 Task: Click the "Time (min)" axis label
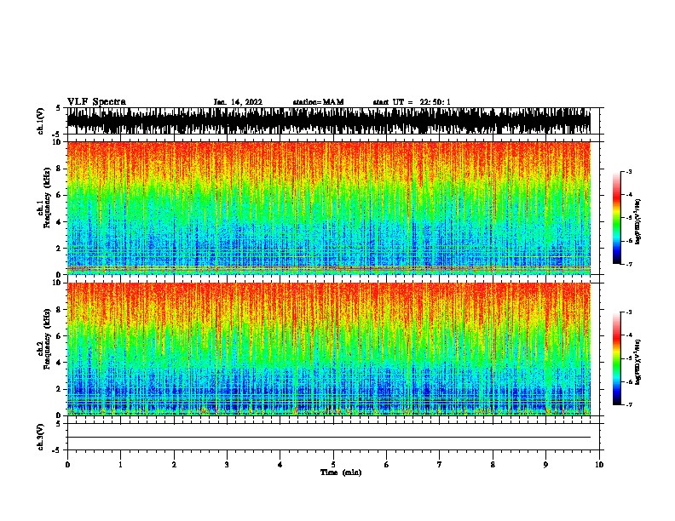[x=341, y=472]
